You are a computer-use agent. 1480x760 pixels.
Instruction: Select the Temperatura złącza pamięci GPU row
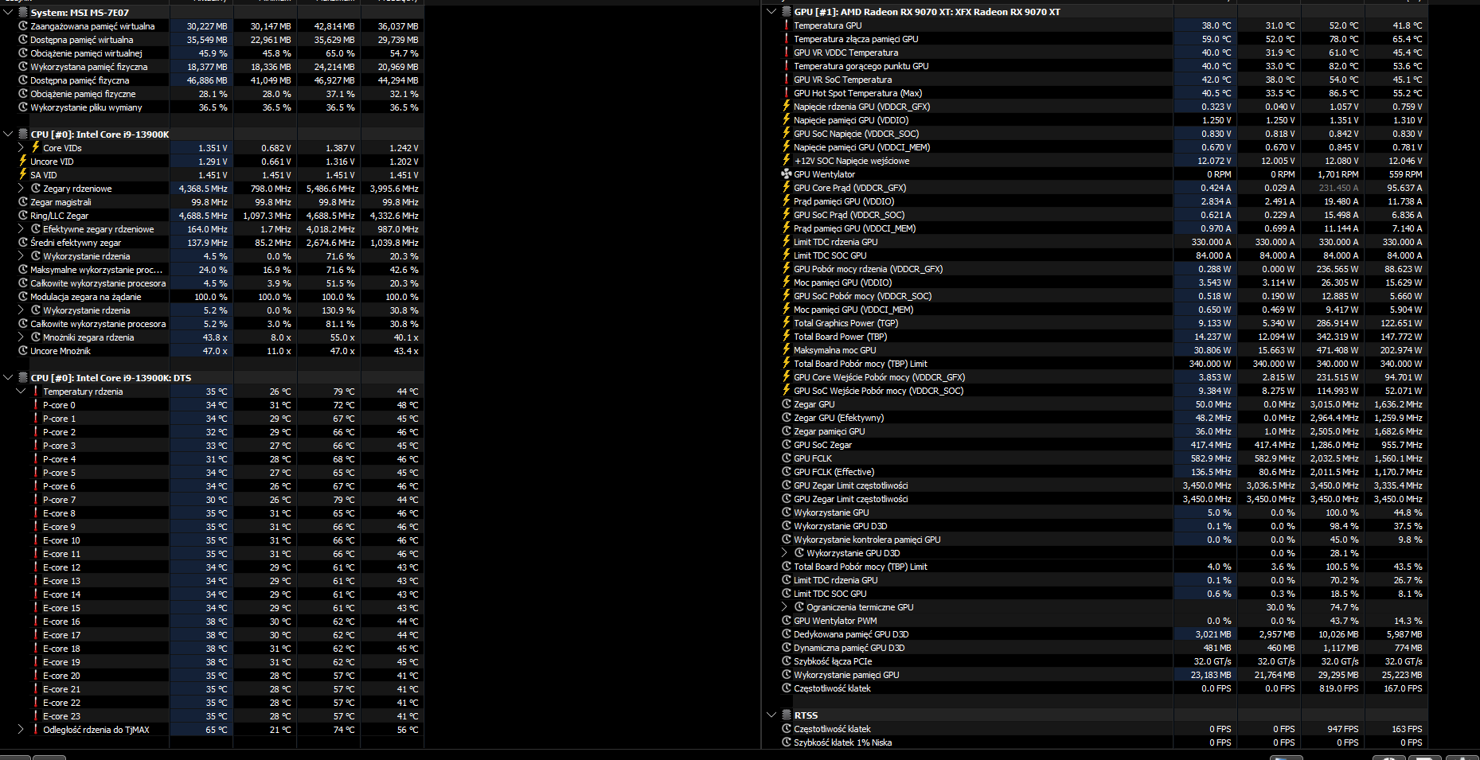(x=1095, y=39)
